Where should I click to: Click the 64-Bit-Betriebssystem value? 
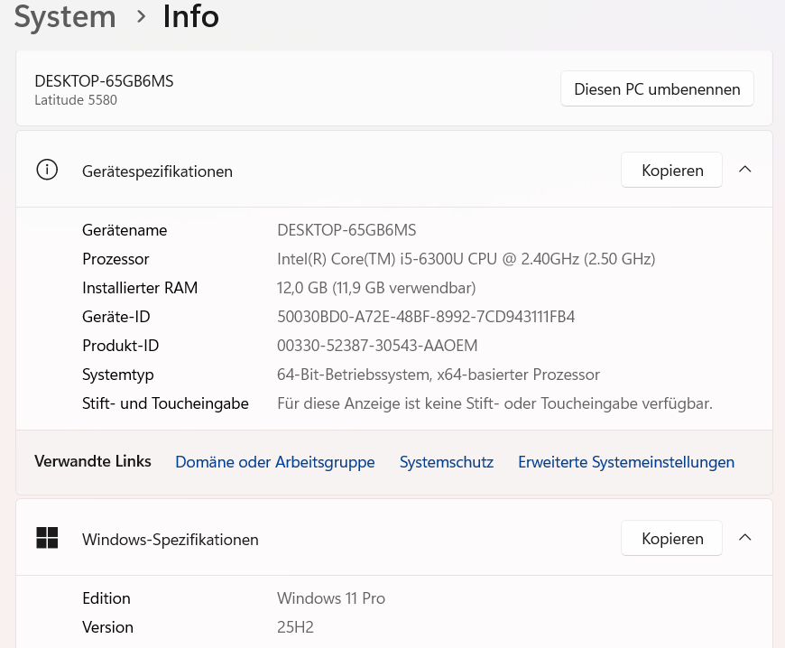[x=439, y=375]
